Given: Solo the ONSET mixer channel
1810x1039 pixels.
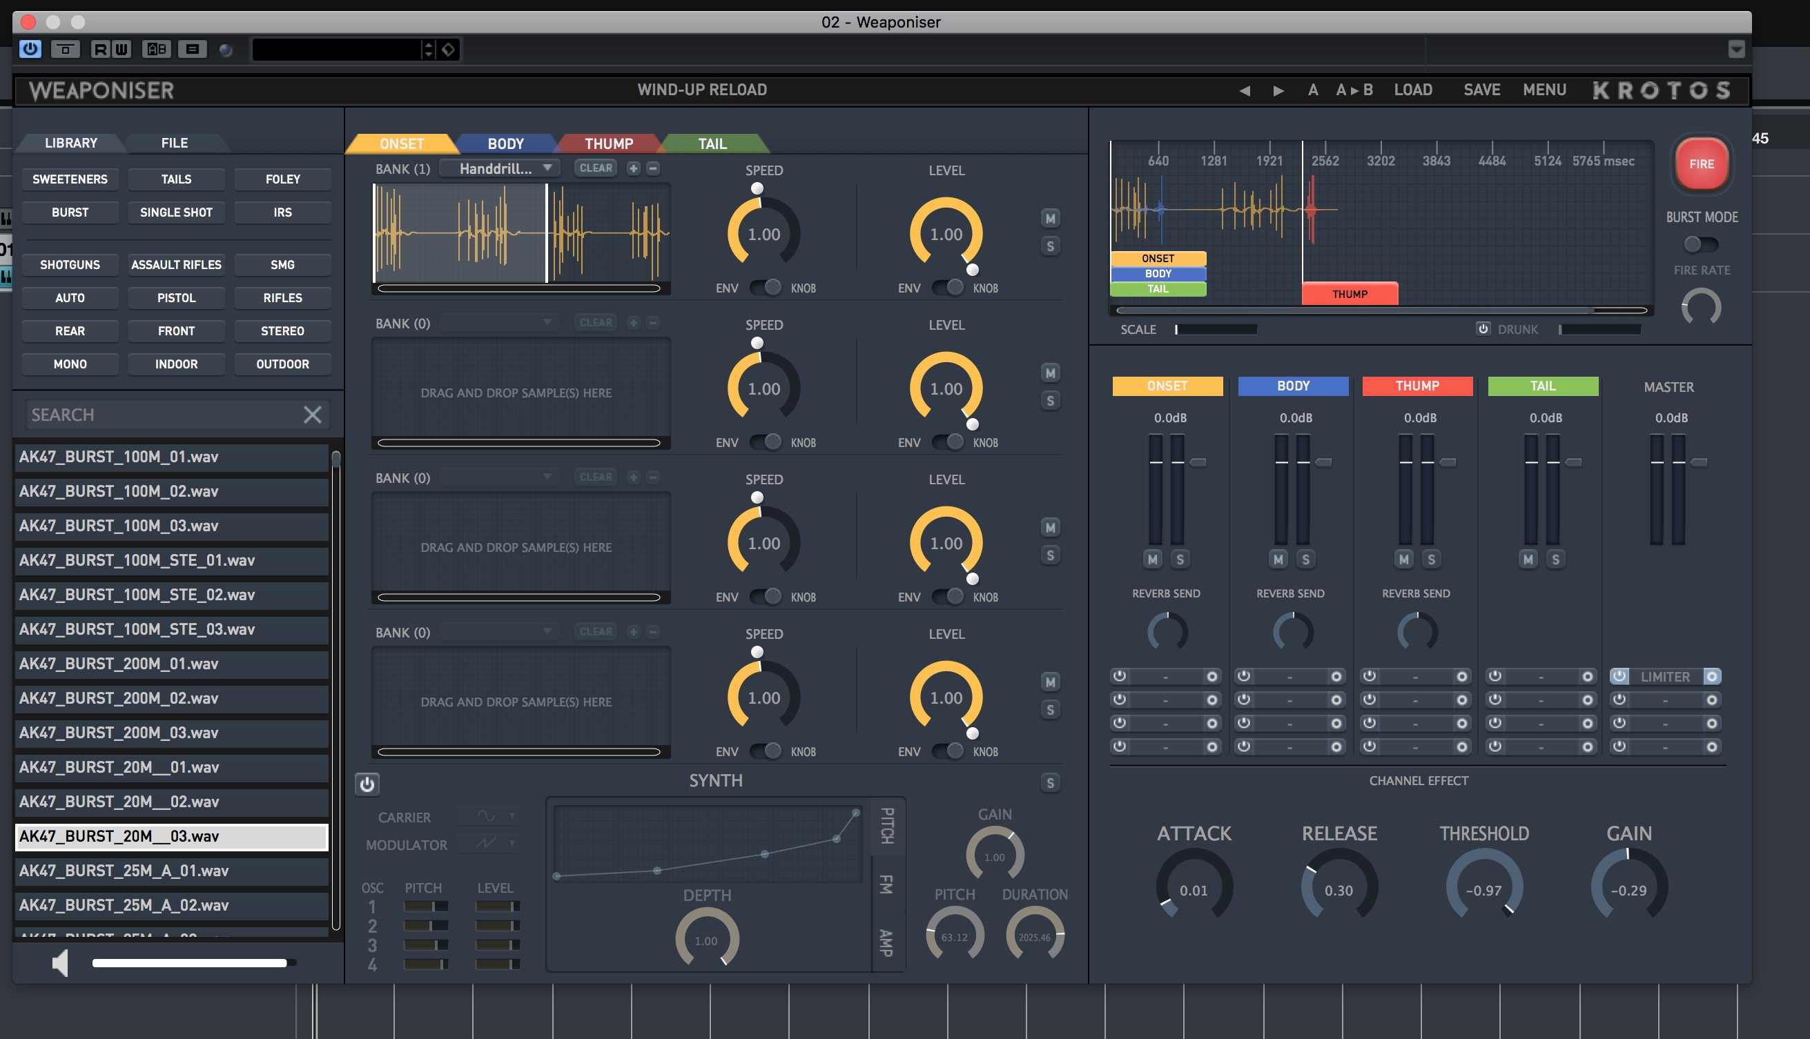Looking at the screenshot, I should pos(1180,560).
